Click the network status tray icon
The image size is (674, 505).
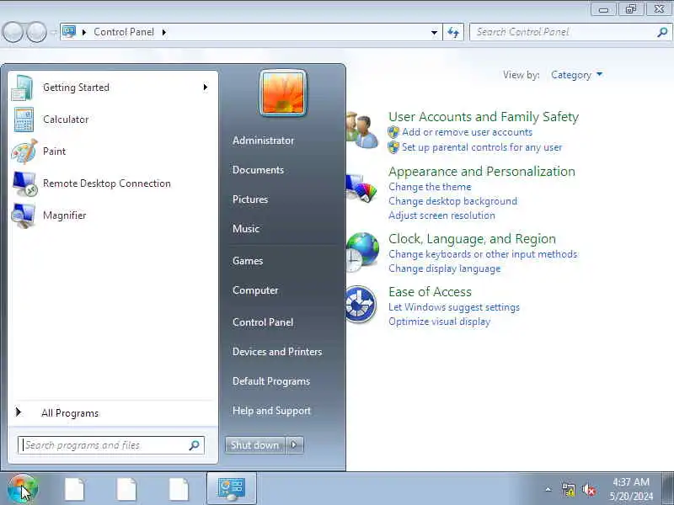[x=568, y=490]
